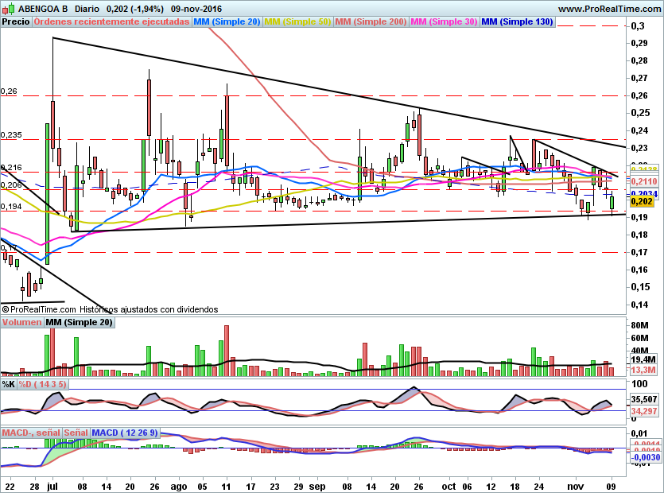
Task: Click the Diario timeframe text
Action: point(87,9)
